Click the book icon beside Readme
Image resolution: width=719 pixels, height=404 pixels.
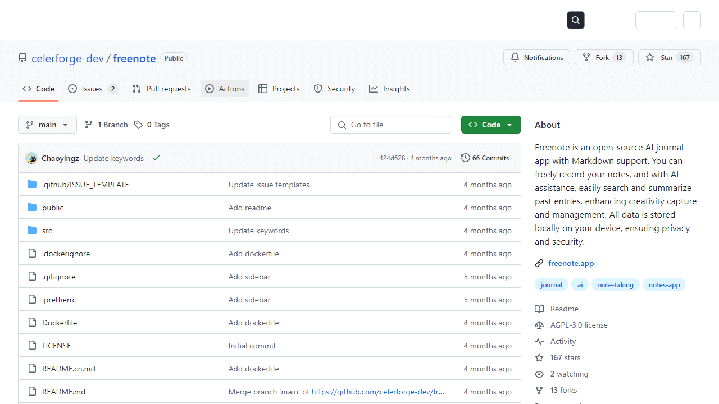(539, 309)
